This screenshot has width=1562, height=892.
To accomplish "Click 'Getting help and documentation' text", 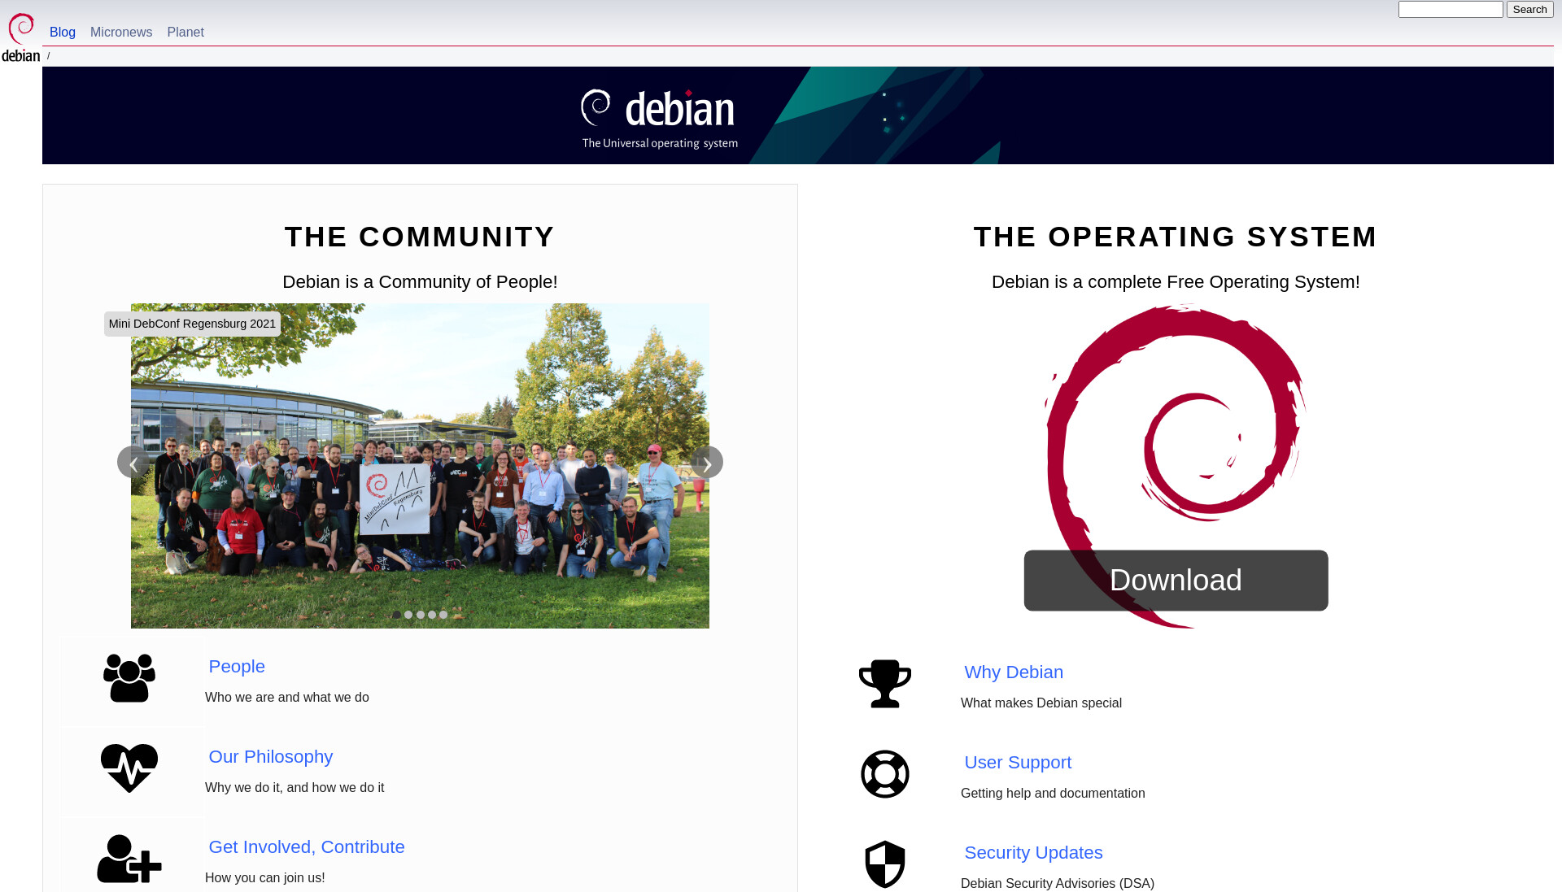I will (1053, 794).
